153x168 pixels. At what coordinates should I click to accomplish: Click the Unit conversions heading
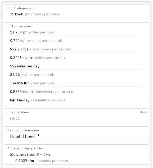20,26
